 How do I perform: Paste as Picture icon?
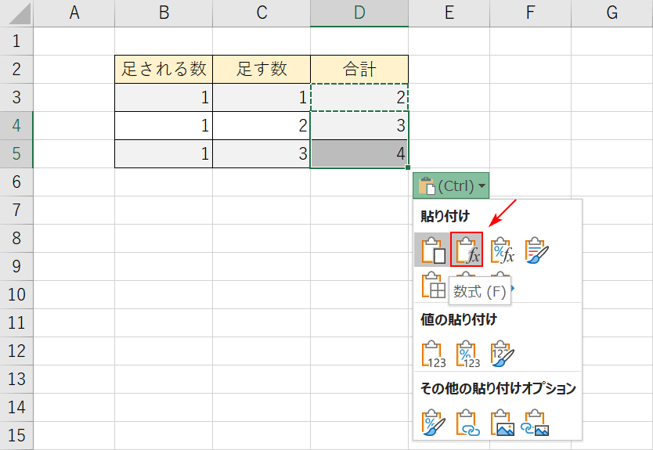point(502,423)
